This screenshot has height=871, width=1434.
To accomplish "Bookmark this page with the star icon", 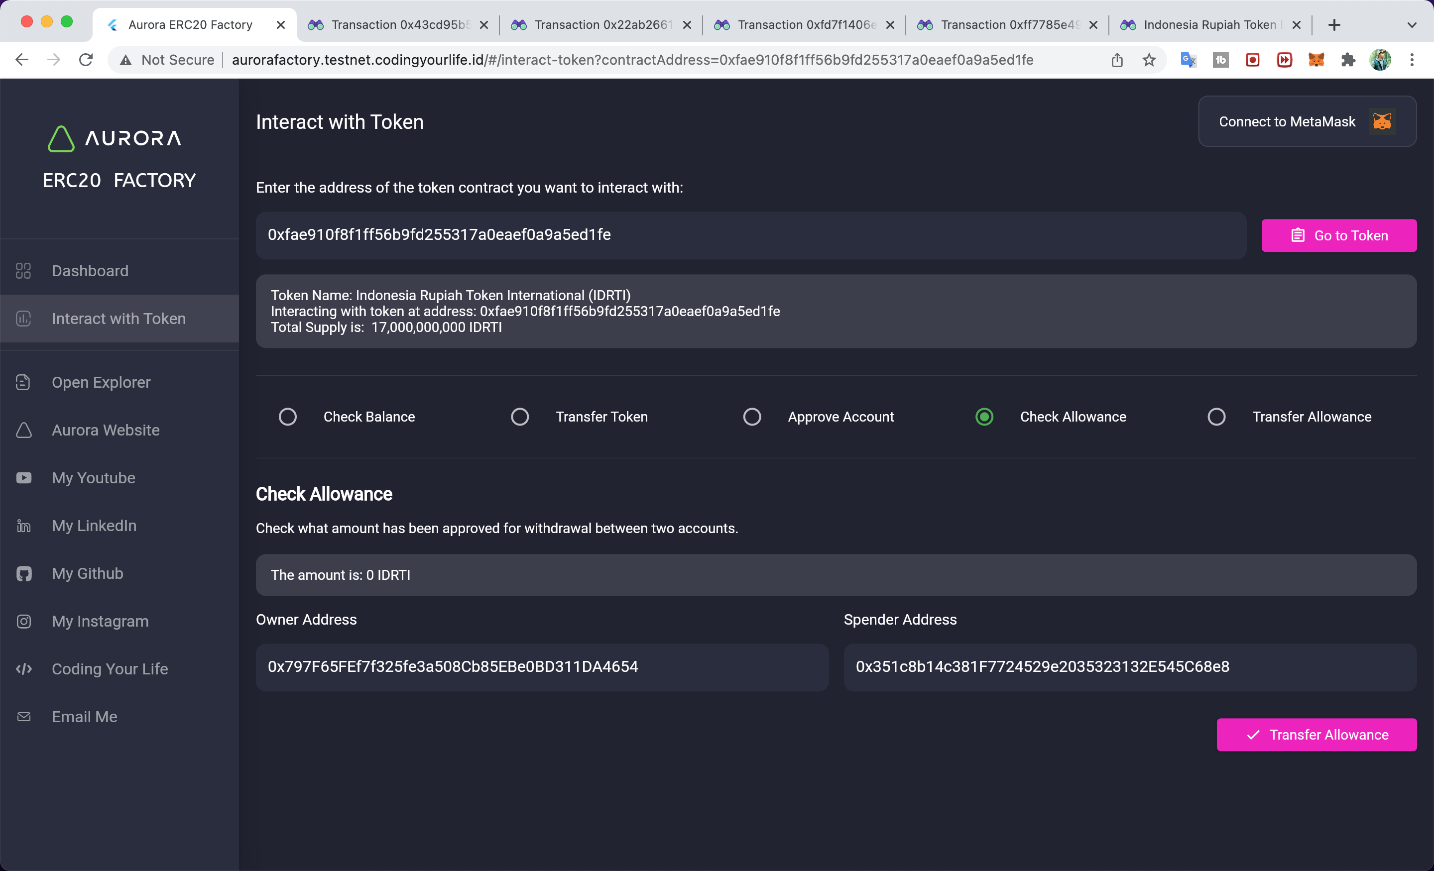I will pyautogui.click(x=1148, y=60).
